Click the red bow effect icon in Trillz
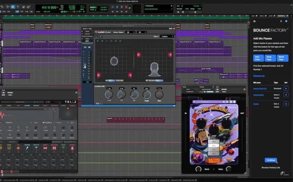The width and height of the screenshot is (293, 182). click(45, 148)
